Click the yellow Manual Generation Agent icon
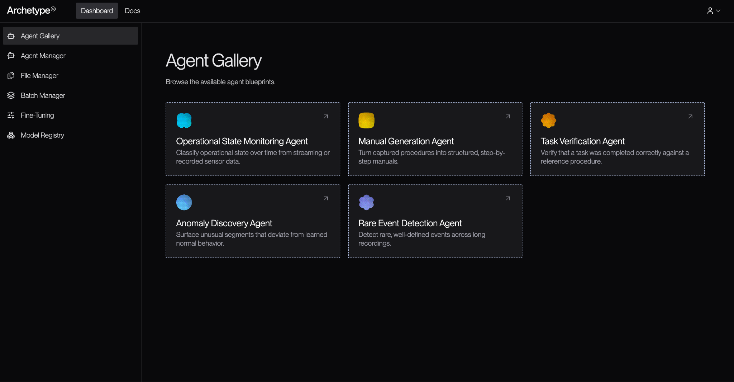Viewport: 734px width, 382px height. coord(366,121)
